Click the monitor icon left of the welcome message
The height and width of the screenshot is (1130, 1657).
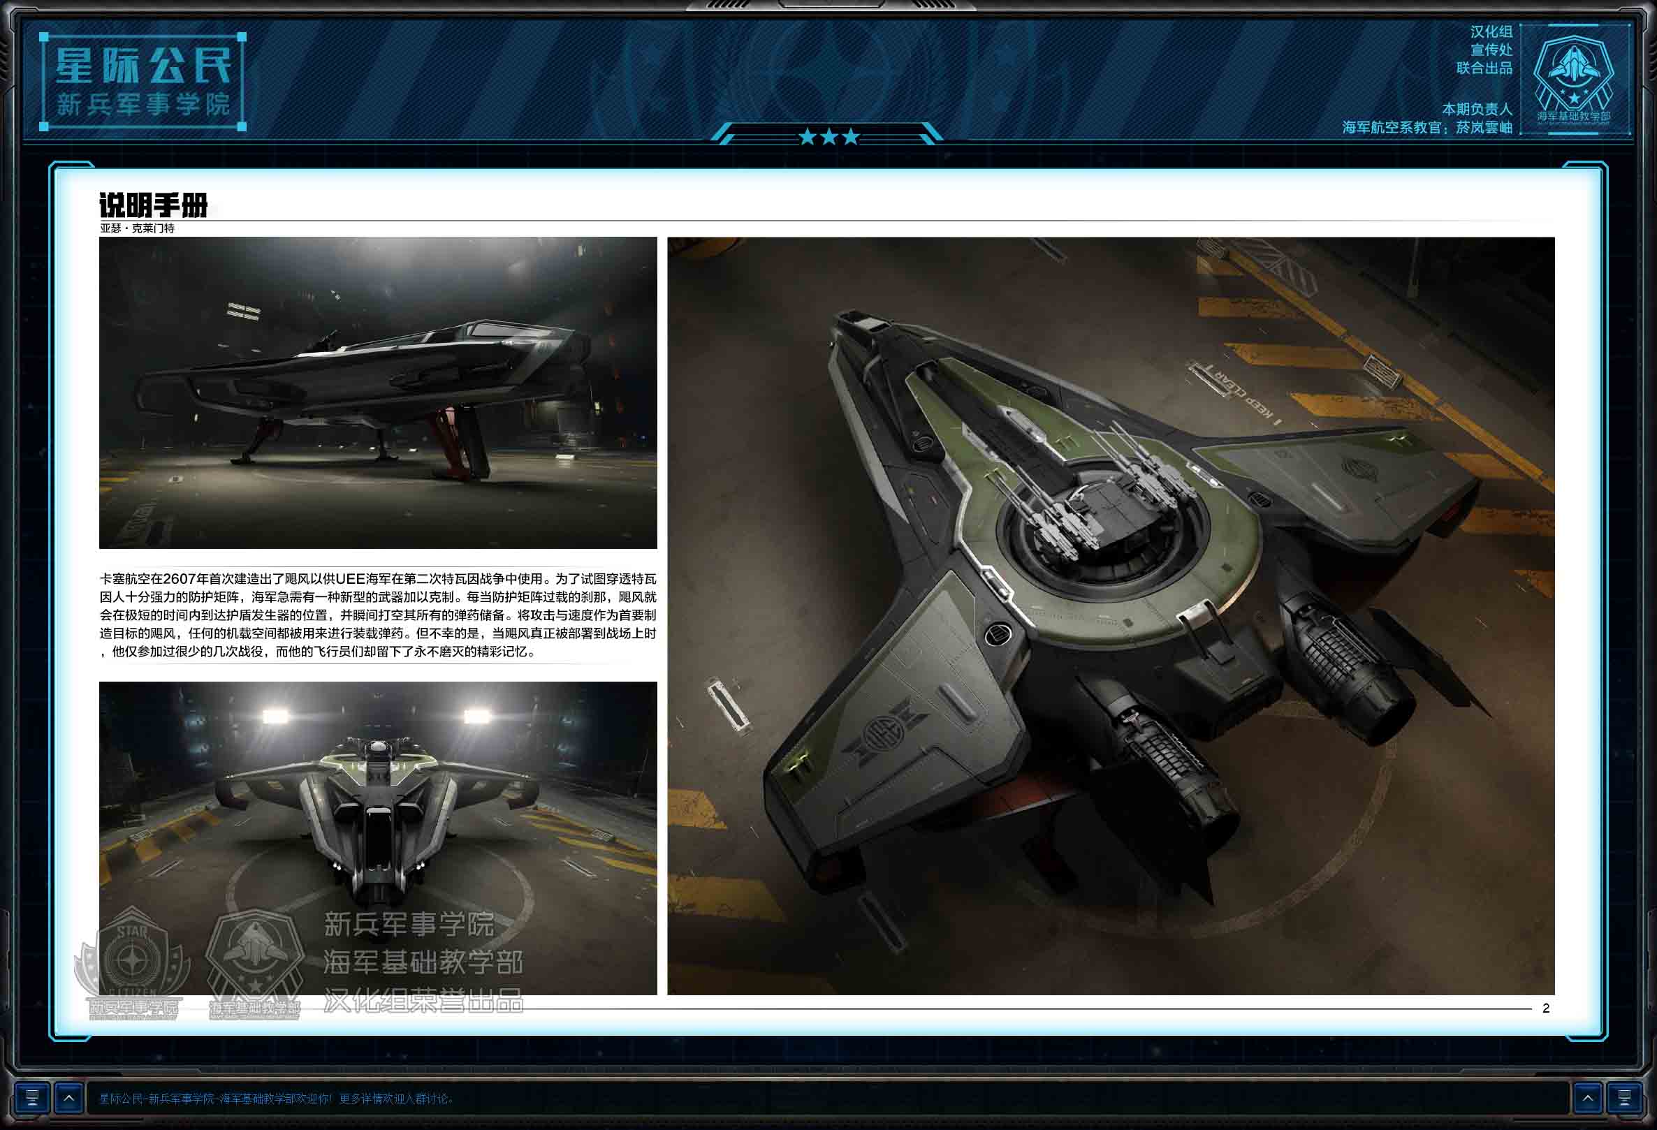31,1098
